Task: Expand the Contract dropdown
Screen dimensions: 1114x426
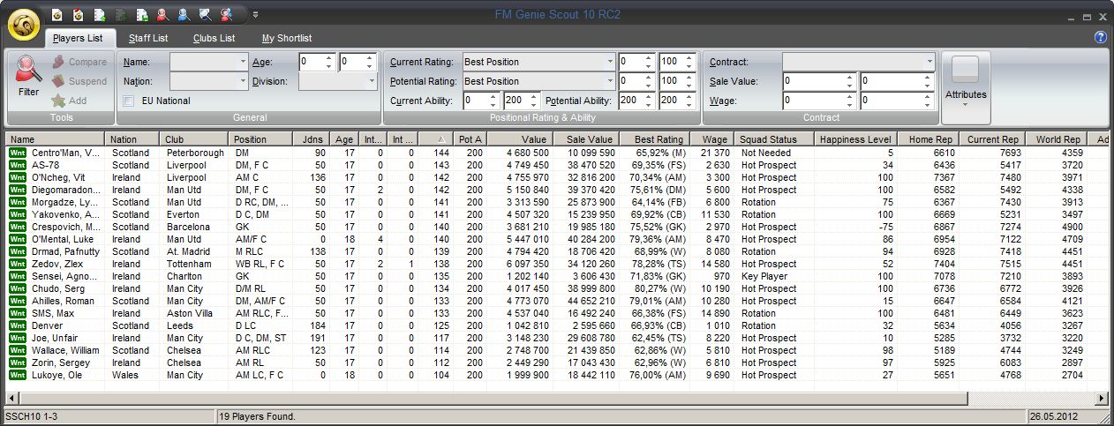Action: [x=929, y=62]
